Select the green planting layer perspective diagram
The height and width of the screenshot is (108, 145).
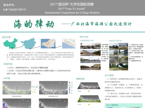(89, 99)
